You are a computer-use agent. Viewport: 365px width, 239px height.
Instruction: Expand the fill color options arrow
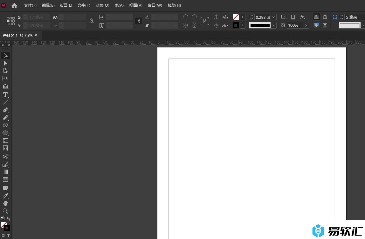[x=243, y=17]
